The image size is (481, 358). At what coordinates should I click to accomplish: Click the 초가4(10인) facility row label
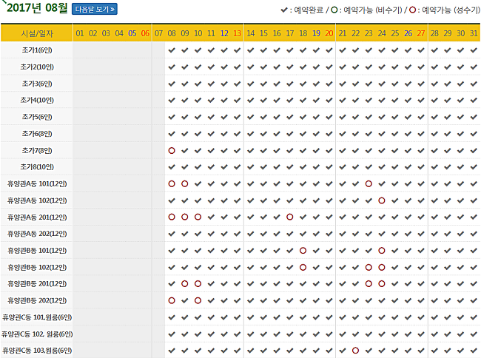tap(37, 101)
